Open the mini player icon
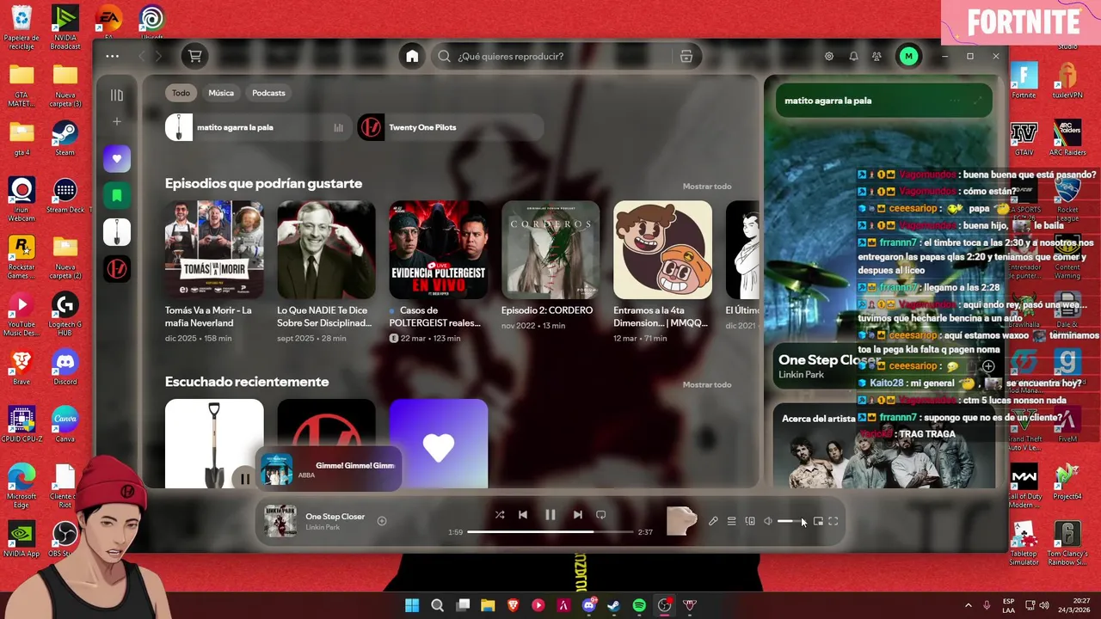The image size is (1101, 619). pyautogui.click(x=818, y=521)
